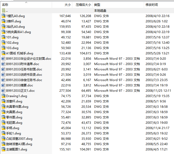Screen dimensions: 174x154
Task: Select the 3钻孔A0.dwg file icon
Action: (x=4, y=27)
